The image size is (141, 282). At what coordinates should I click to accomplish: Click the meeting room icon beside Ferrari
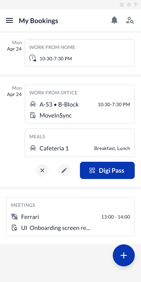(14, 217)
